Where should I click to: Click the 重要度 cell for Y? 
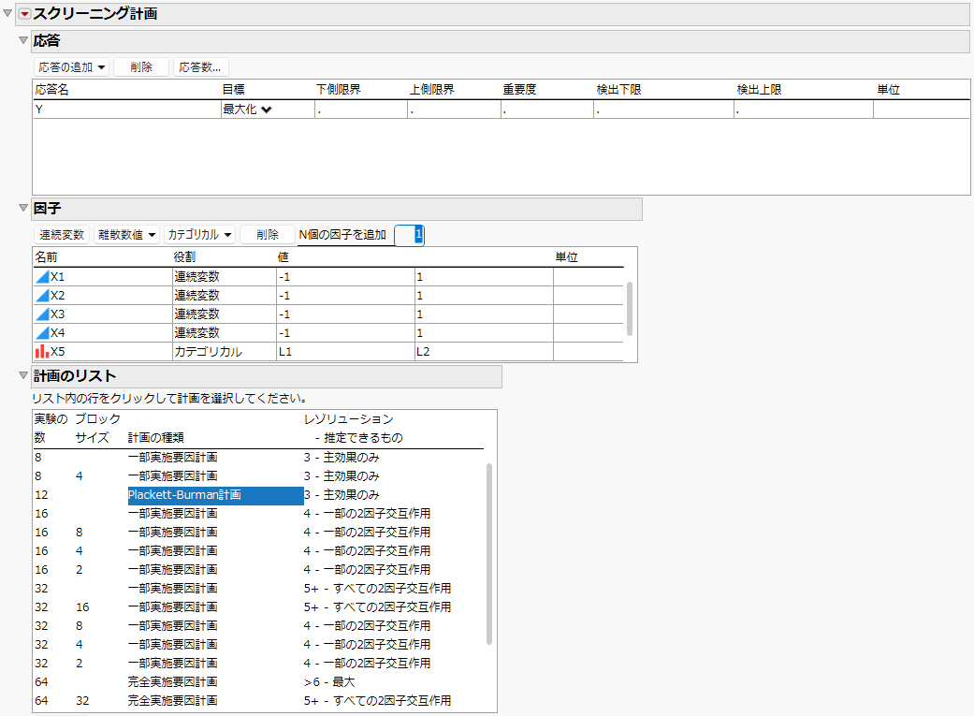pos(547,110)
